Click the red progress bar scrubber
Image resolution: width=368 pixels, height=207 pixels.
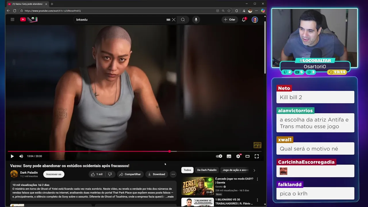coord(170,151)
